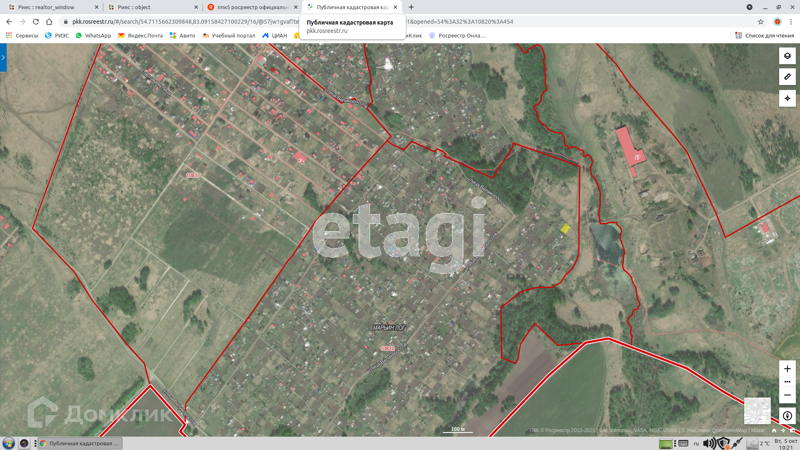Toggle the ru keyboard layout indicator
The height and width of the screenshot is (450, 800).
coord(696,443)
